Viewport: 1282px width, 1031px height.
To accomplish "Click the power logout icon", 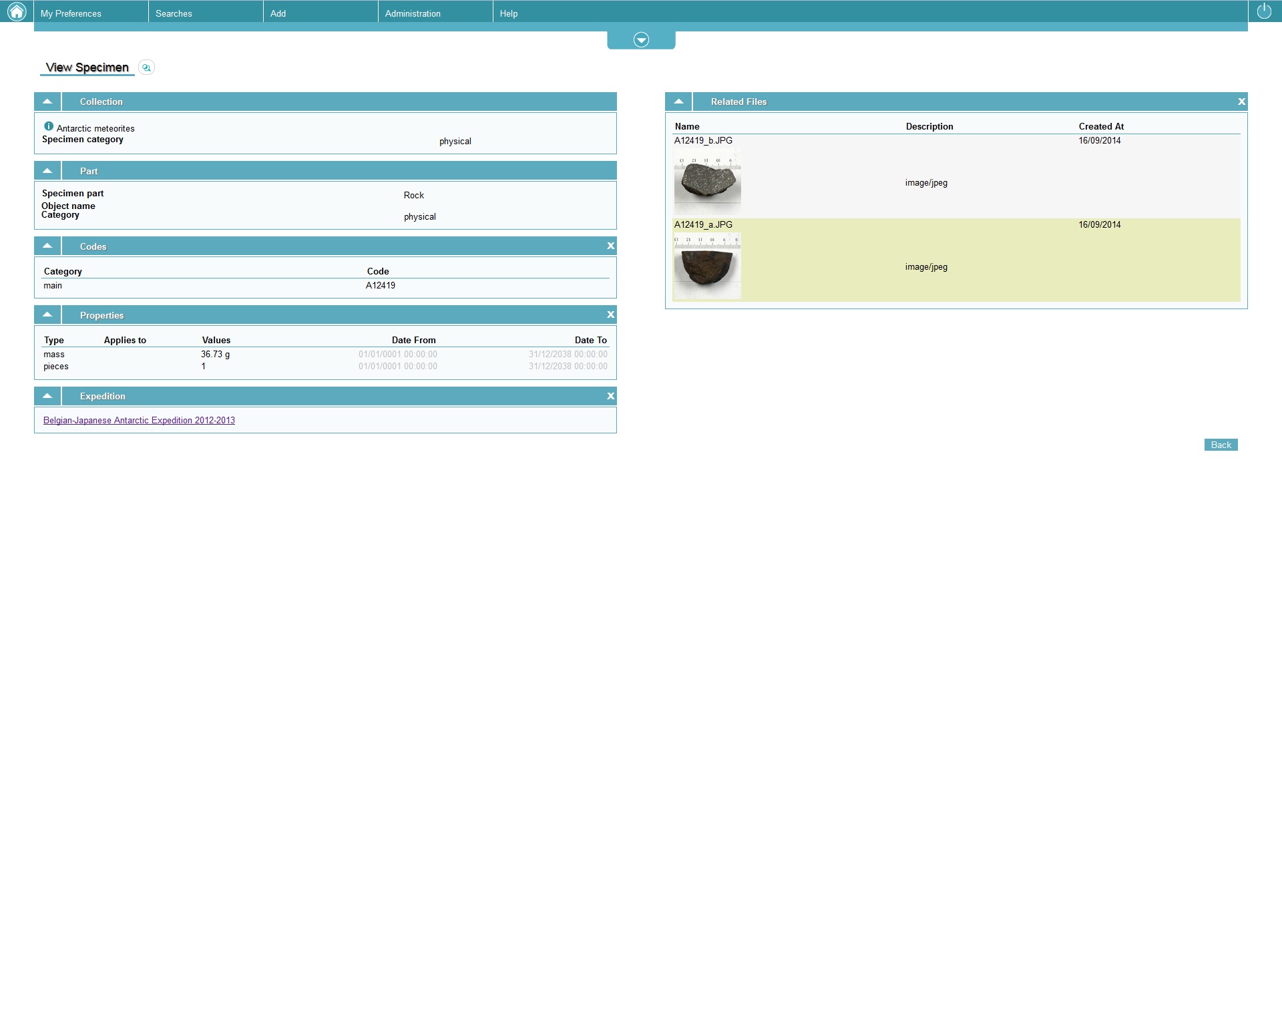I will (x=1264, y=11).
